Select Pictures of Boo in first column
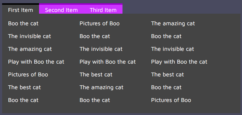 28,75
